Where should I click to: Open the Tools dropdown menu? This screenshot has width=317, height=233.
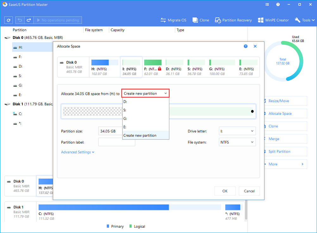(x=304, y=20)
